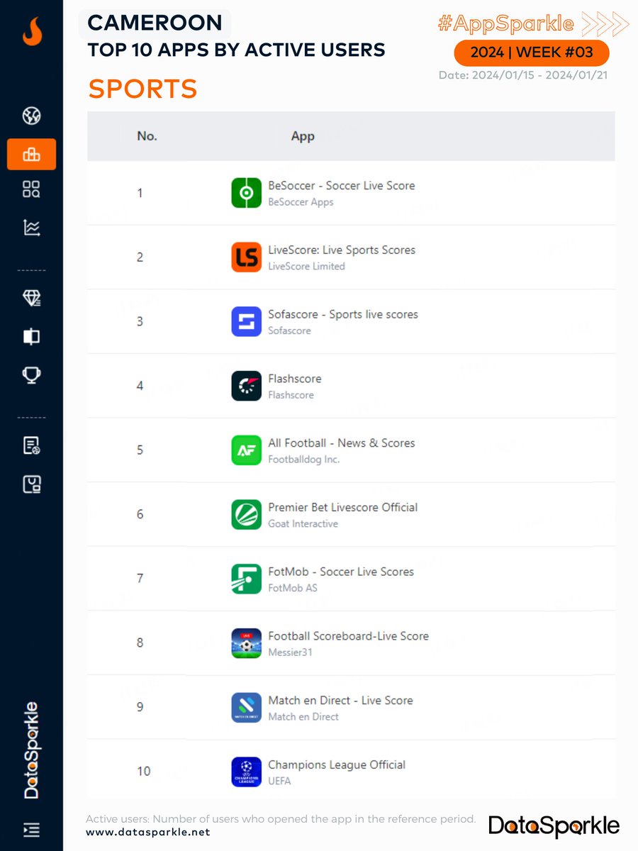Click the CAMEROON country label
Screen dimensions: 638x851
pos(155,23)
